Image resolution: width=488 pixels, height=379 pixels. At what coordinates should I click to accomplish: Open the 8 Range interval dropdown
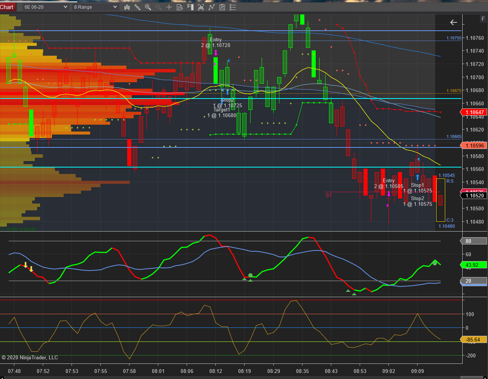[x=95, y=7]
